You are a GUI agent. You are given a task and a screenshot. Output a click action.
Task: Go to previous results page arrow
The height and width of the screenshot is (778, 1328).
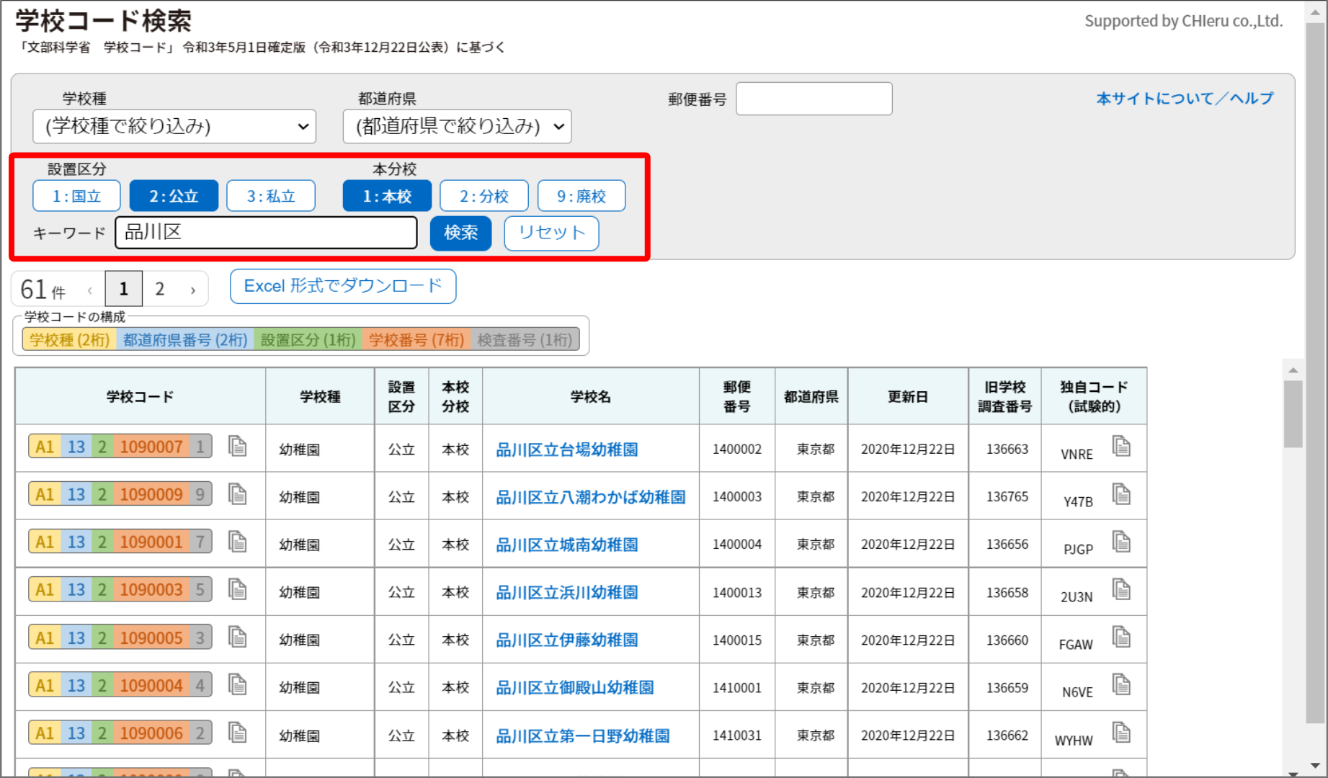90,290
